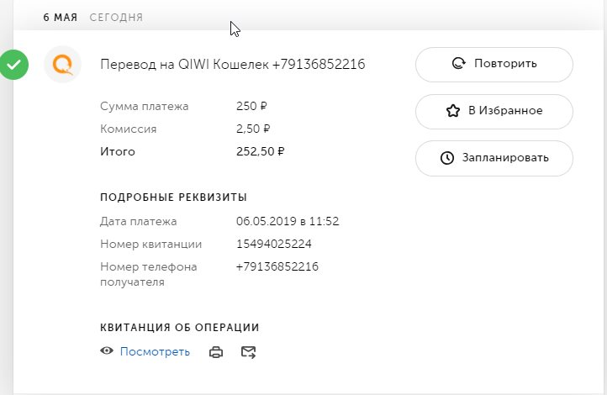The height and width of the screenshot is (395, 607).
Task: Click the orange QIWI wallet logo
Action: (63, 65)
